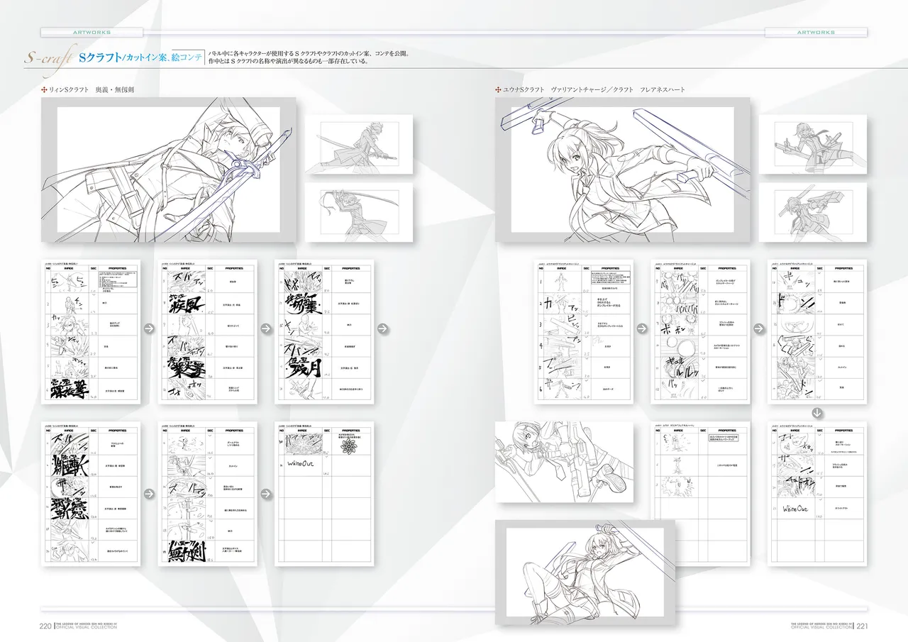Click the arrow between Rean's second and third storyboard sheets
The width and height of the screenshot is (908, 642).
tap(265, 328)
